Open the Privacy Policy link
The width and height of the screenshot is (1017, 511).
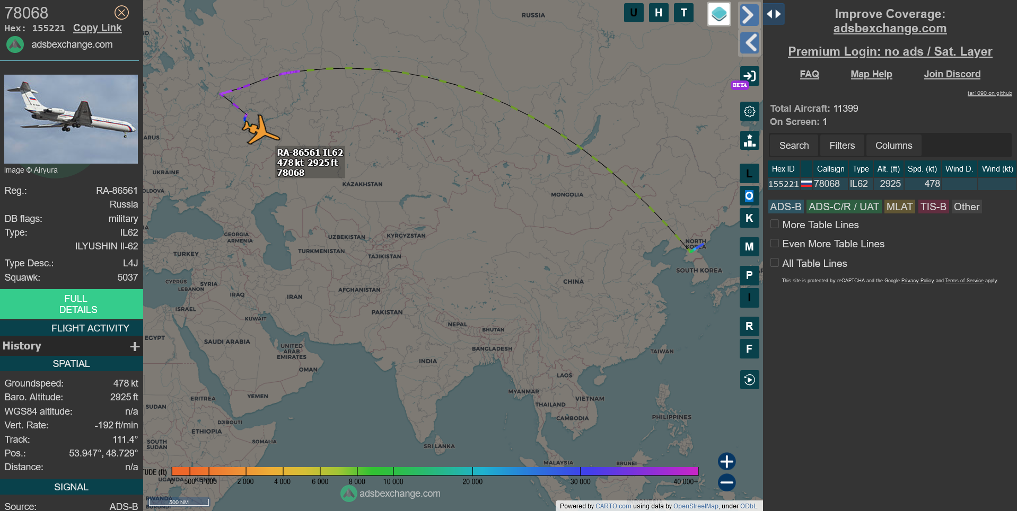[x=917, y=281]
